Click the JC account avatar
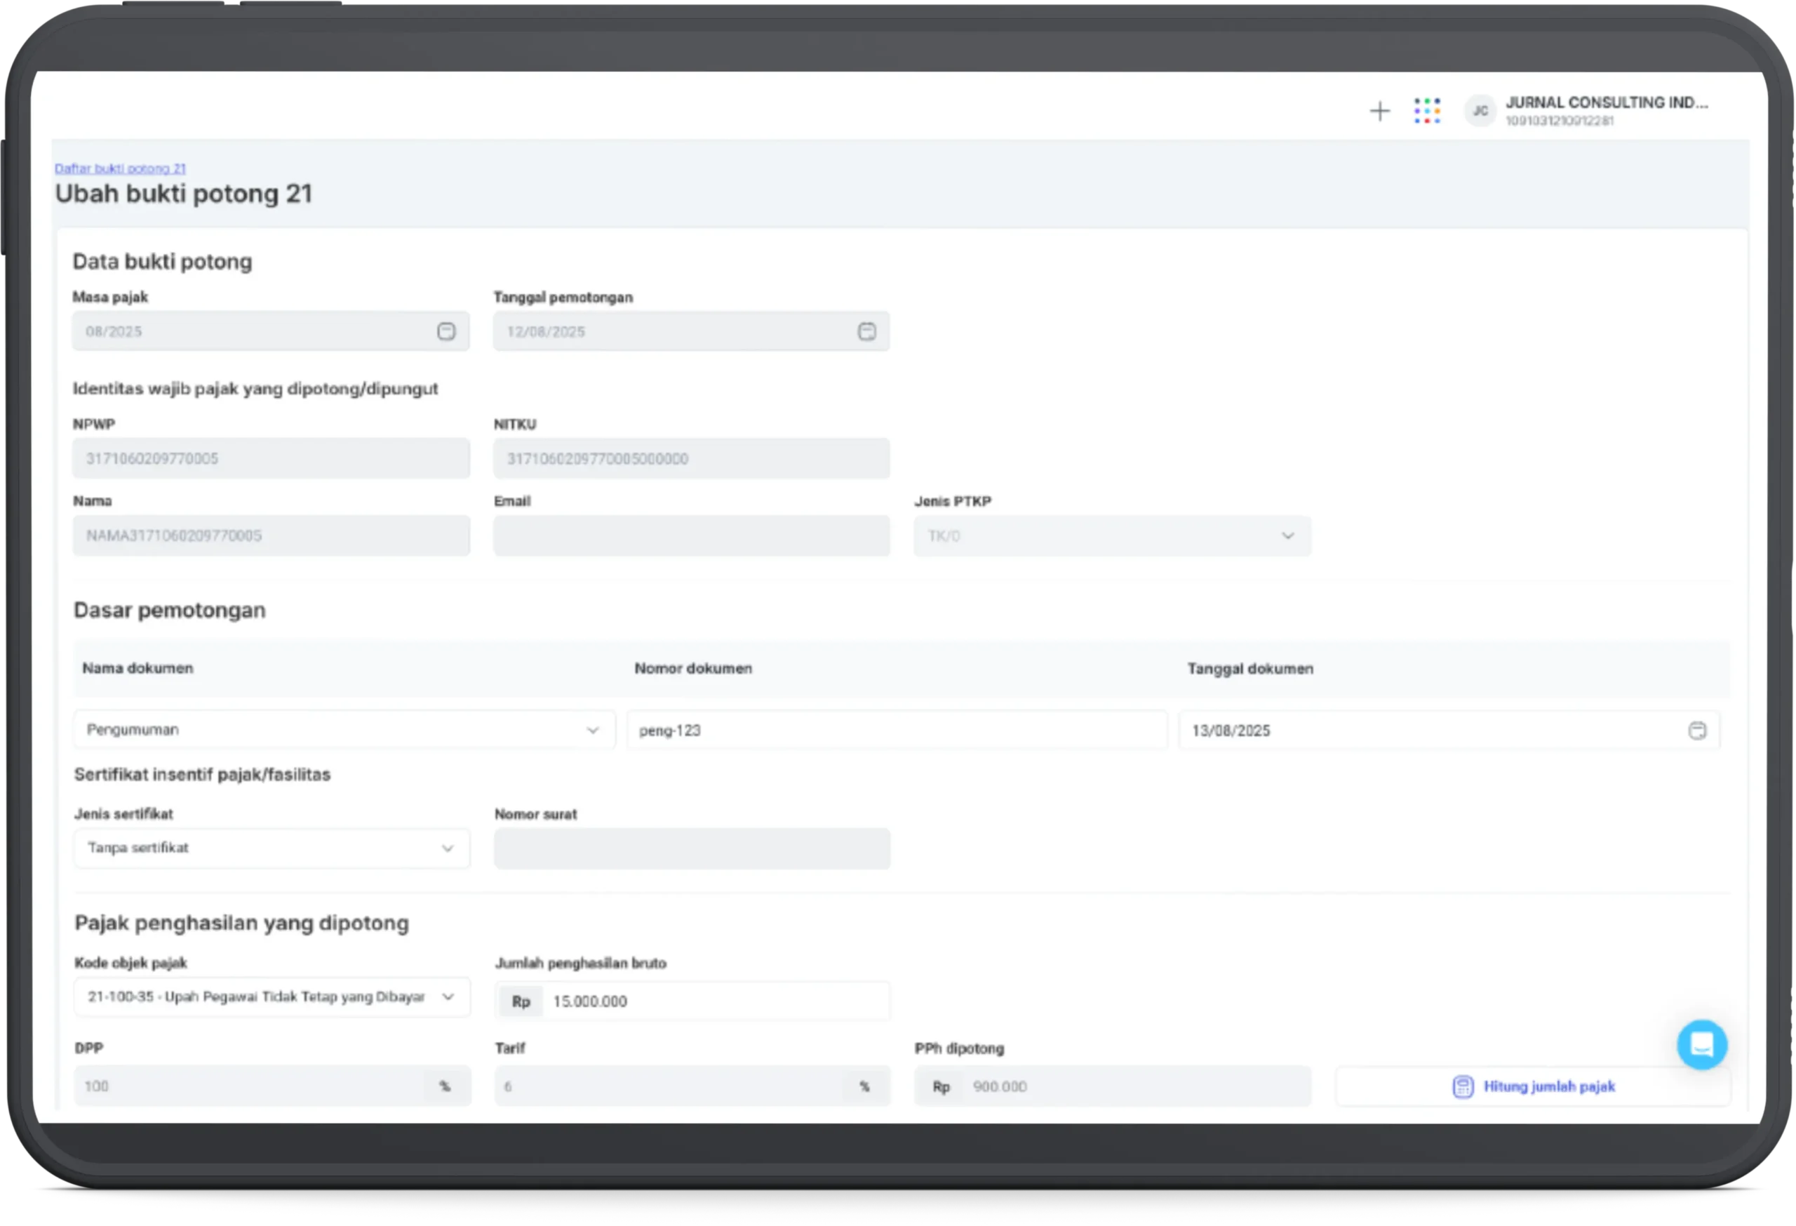1796x1226 pixels. 1480,112
